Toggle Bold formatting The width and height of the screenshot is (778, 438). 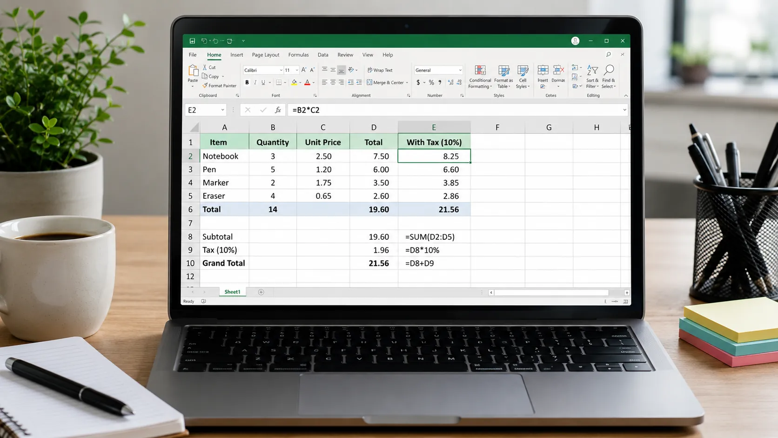tap(247, 82)
